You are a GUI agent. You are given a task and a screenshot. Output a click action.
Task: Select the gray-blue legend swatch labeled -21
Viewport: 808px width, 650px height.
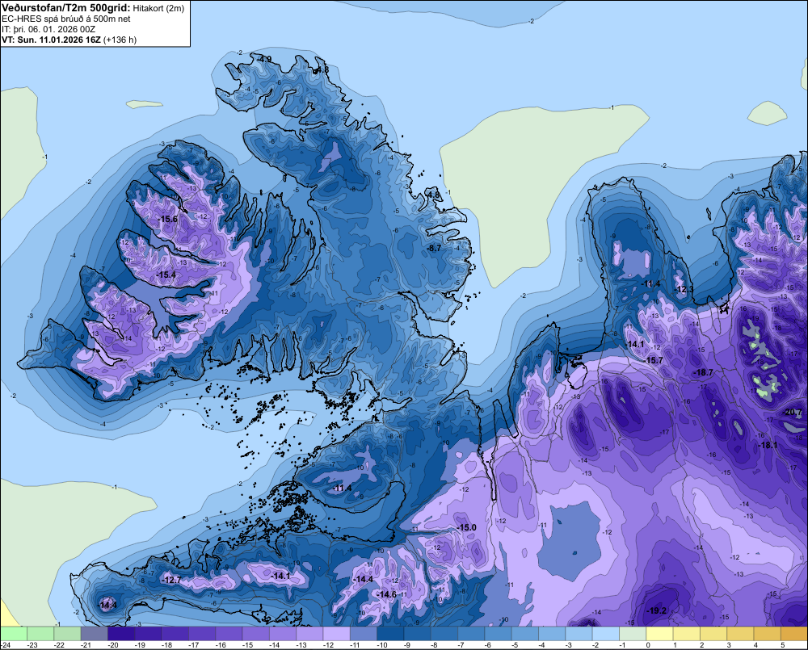tap(95, 633)
